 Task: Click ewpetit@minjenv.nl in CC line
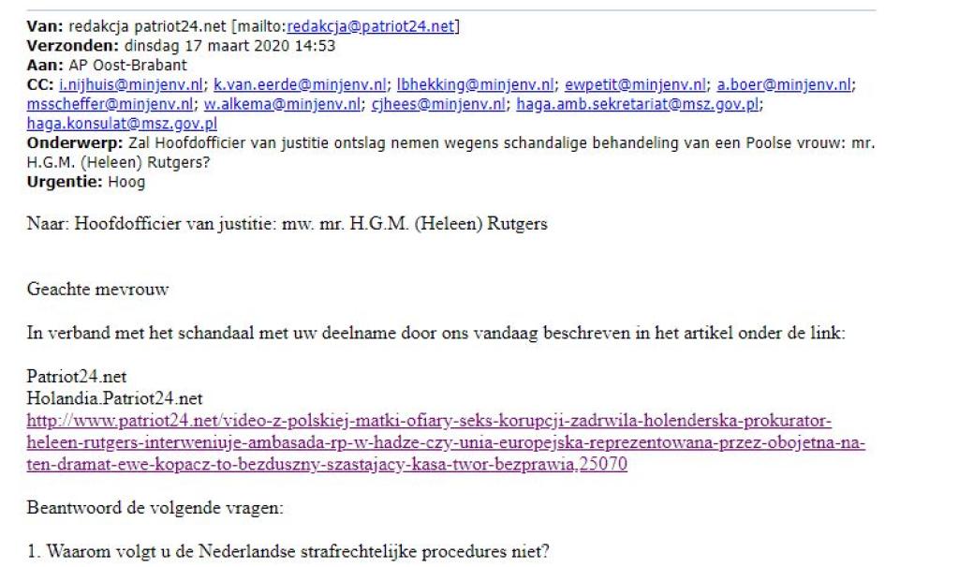(635, 84)
